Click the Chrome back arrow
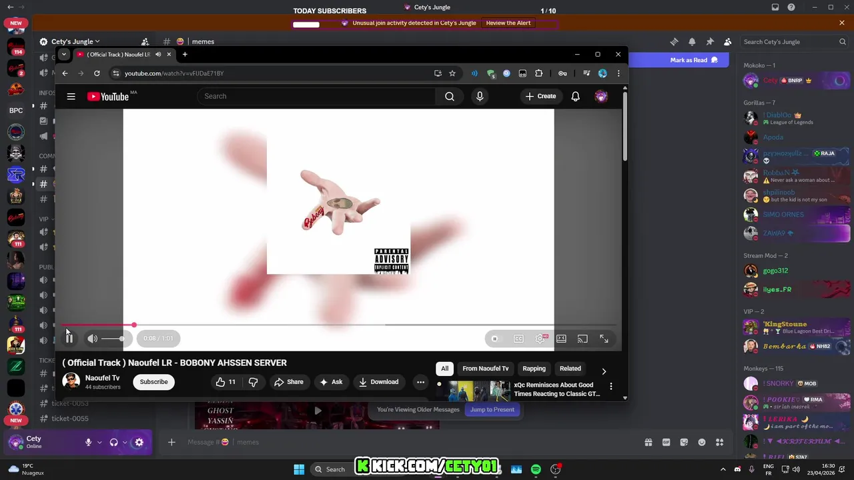Viewport: 854px width, 480px height. 65,73
